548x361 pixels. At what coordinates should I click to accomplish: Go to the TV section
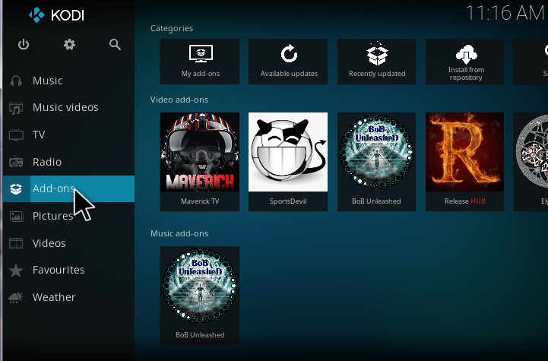[x=39, y=135]
